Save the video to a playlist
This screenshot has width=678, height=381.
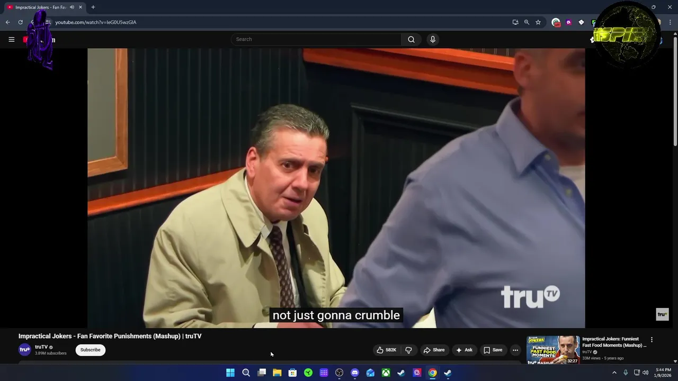click(493, 350)
